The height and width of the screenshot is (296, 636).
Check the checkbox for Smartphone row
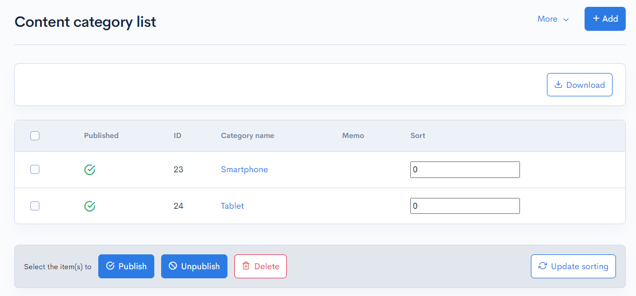pos(35,169)
